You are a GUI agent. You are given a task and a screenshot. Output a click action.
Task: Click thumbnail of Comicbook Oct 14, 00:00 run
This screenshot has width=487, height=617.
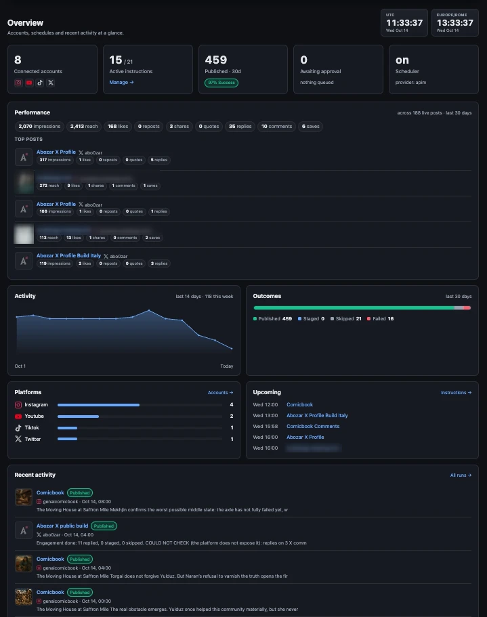[24, 597]
